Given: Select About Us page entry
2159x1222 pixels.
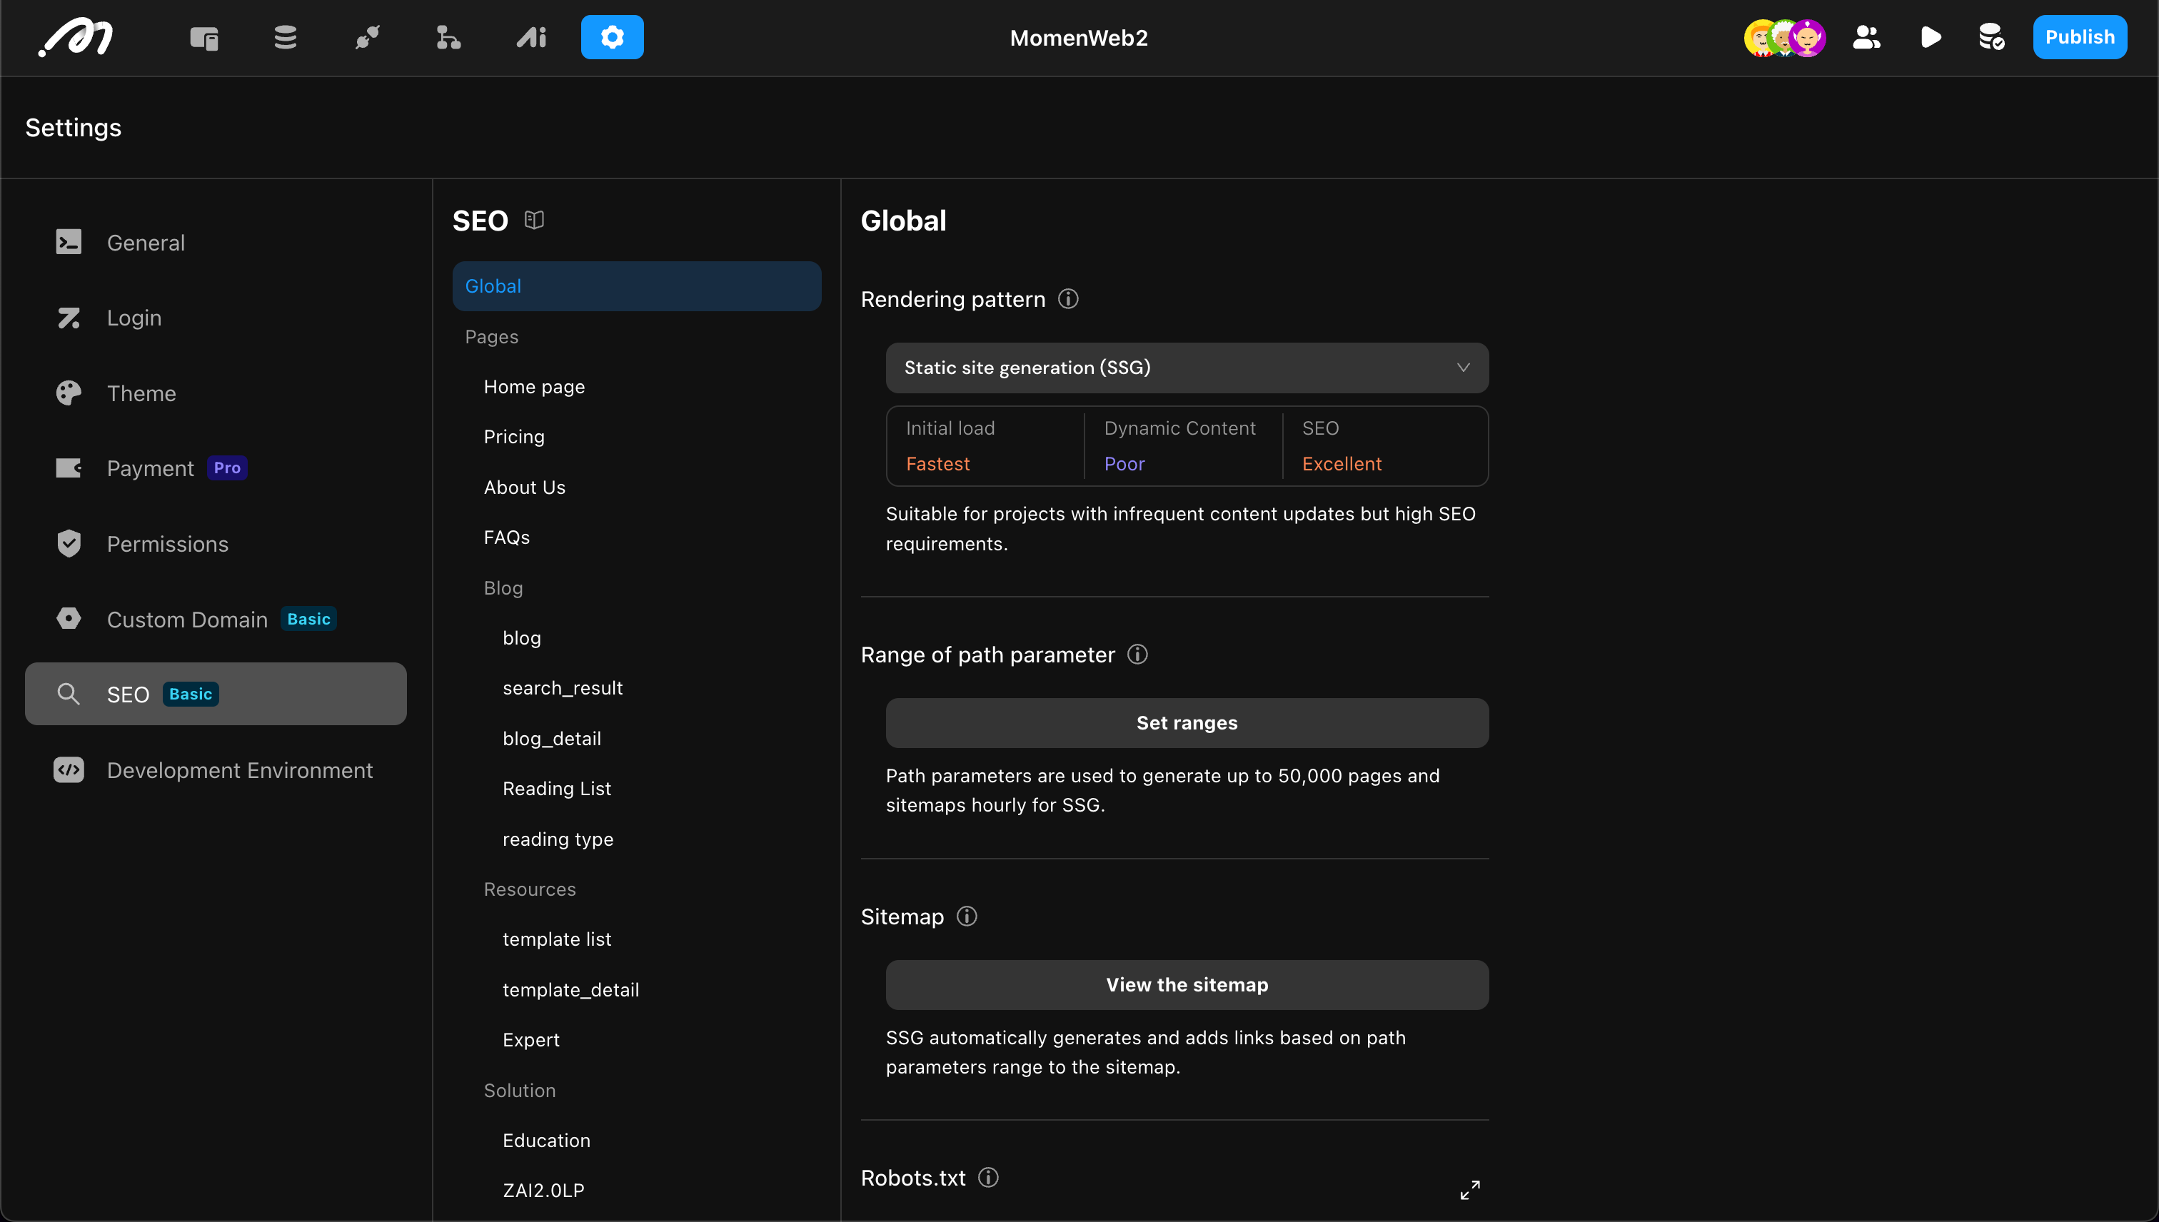Looking at the screenshot, I should click(x=525, y=488).
